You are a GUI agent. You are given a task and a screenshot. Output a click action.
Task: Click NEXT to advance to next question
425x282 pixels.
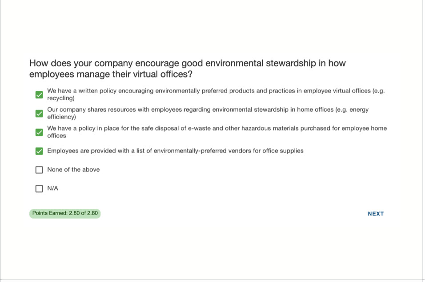376,213
